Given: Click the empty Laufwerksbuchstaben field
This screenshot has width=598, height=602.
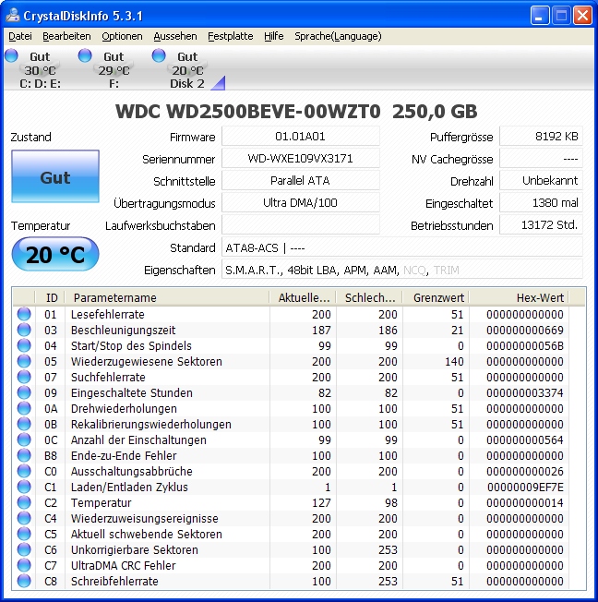Looking at the screenshot, I should [301, 225].
